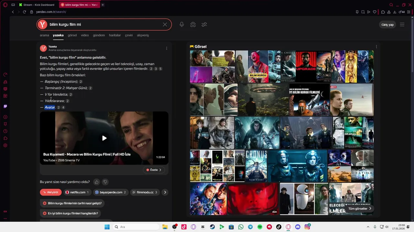414x232 pixels.
Task: Open the Cronus poster thumbnail
Action: [x=256, y=166]
